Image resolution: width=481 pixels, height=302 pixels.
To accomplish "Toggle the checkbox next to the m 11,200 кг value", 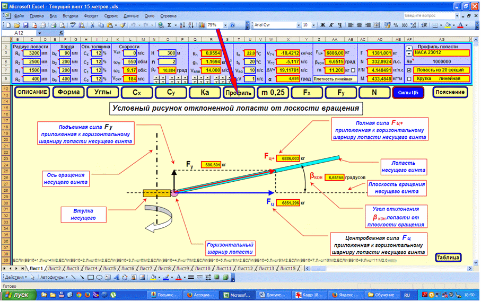I will pos(353,70).
